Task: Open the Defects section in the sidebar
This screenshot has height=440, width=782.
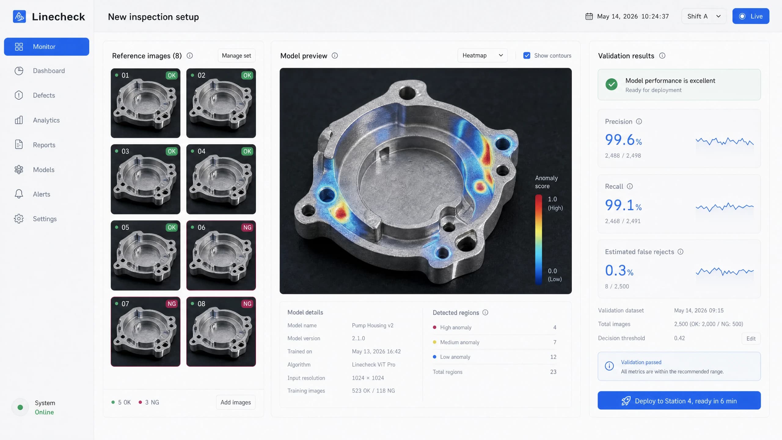Action: [x=46, y=95]
